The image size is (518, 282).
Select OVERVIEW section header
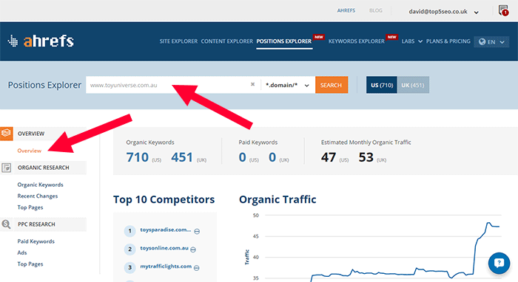[x=31, y=134]
